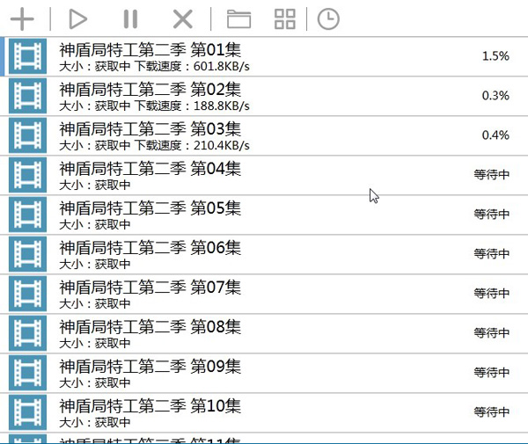Image resolution: width=528 pixels, height=444 pixels.
Task: Click 大小:获取中 under 第09集
Action: point(95,382)
